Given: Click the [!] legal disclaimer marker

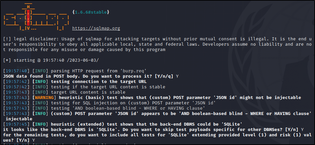Looking at the screenshot, I should pyautogui.click(x=7, y=39).
